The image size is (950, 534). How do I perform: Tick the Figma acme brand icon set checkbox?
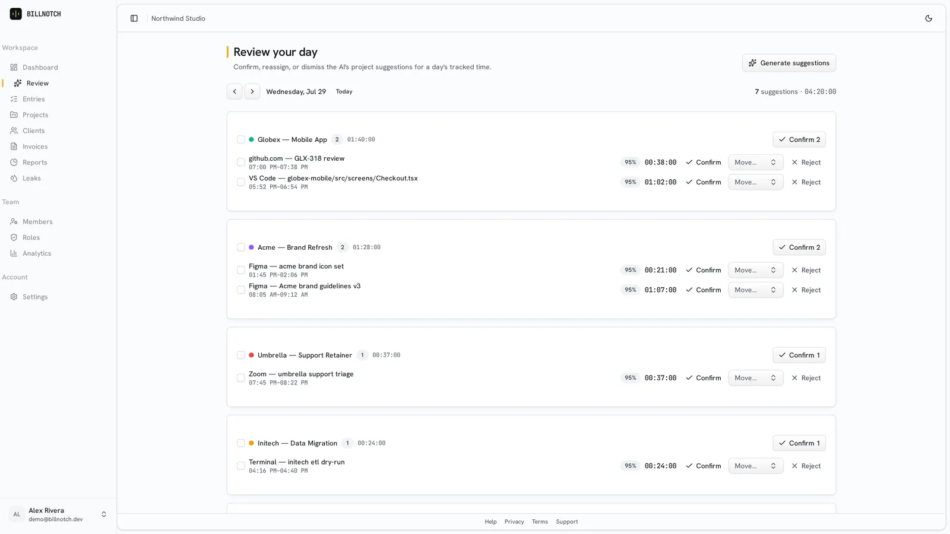pos(241,270)
